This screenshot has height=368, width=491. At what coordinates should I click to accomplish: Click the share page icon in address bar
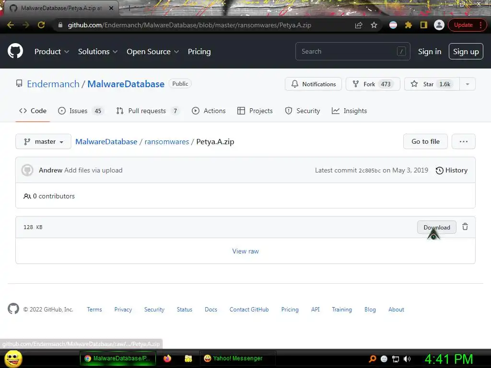tap(359, 25)
